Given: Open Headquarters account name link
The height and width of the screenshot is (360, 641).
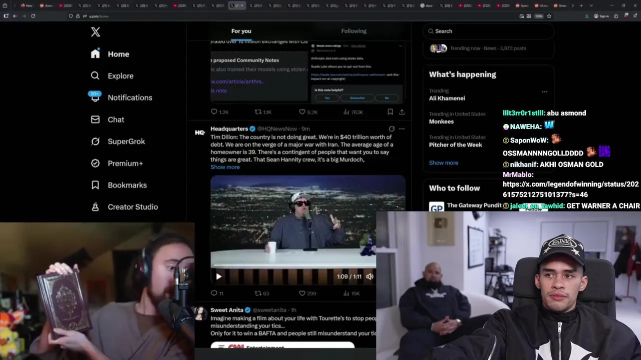Looking at the screenshot, I should pos(229,128).
